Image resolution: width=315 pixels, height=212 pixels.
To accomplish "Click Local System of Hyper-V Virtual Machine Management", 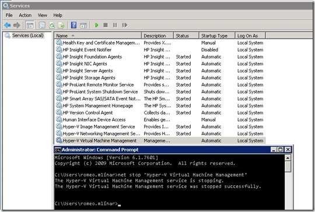I will (x=250, y=141).
